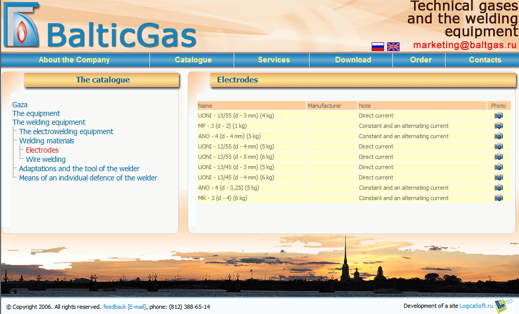Click the [E-mail] link in footer
The image size is (519, 314).
pos(136,307)
